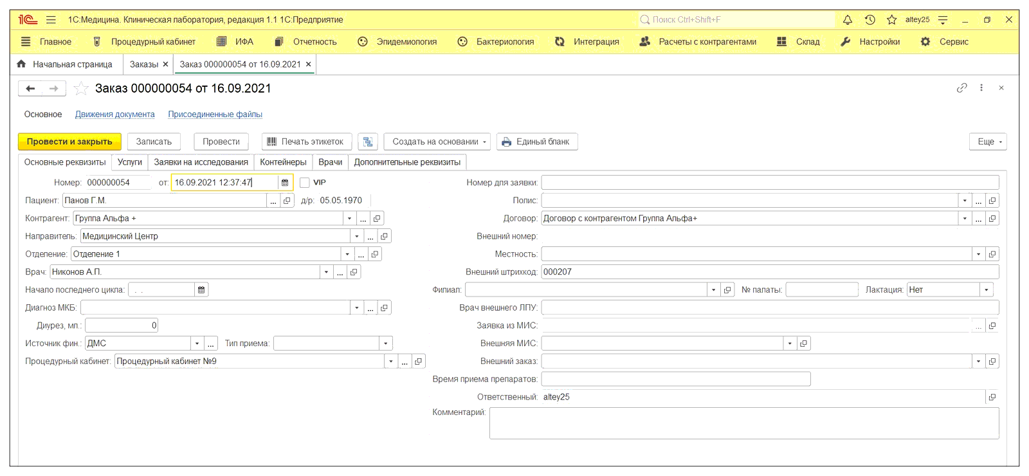This screenshot has height=476, width=1029.
Task: Focus the Поиск search field
Action: pos(736,20)
